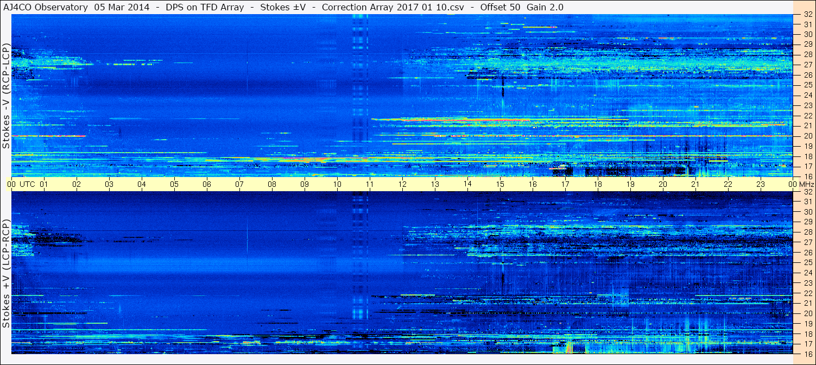Select the 17 hour tick on time axis

click(x=565, y=184)
